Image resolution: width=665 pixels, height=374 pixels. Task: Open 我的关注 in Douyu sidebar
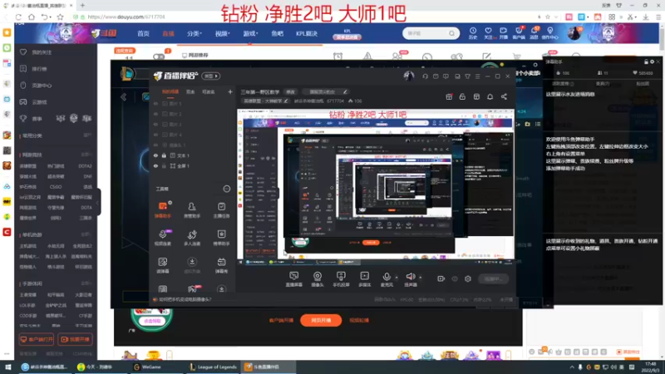click(42, 52)
